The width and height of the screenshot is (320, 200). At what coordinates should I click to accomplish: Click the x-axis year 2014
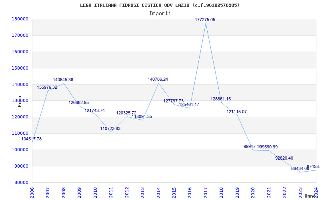[158, 193]
